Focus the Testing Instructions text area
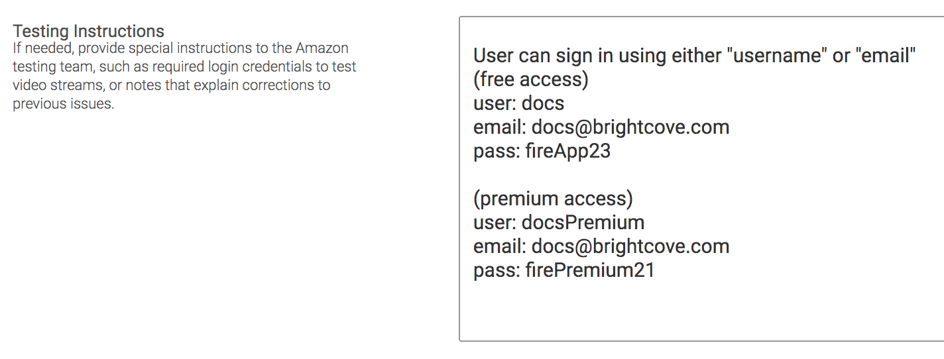 (701, 179)
